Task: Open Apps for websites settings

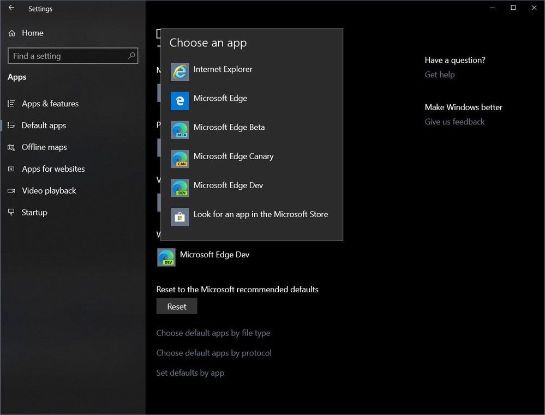Action: click(x=73, y=169)
